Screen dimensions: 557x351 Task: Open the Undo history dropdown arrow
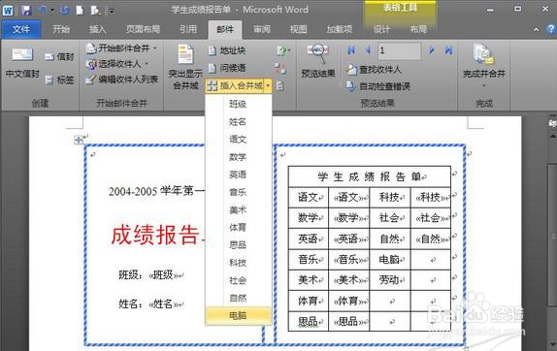click(52, 11)
